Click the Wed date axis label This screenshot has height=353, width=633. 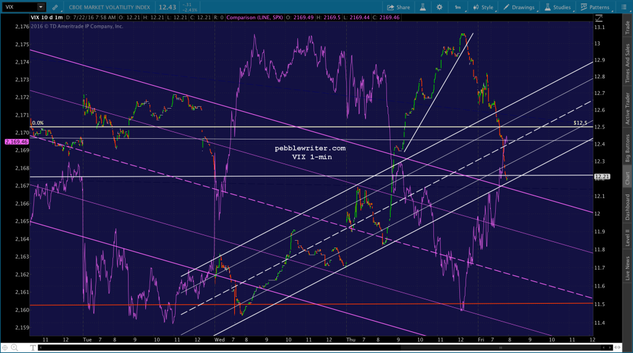pos(219,339)
